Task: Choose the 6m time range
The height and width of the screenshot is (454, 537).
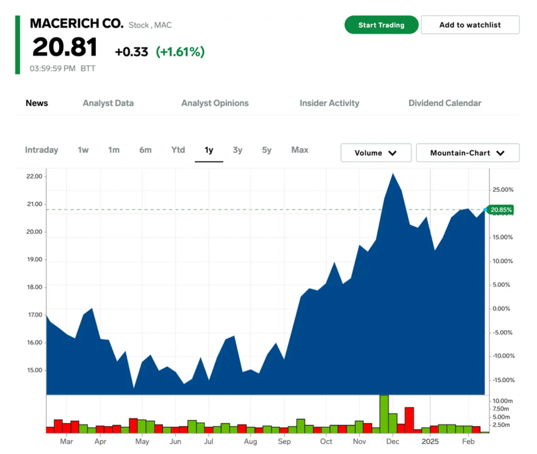Action: 146,150
